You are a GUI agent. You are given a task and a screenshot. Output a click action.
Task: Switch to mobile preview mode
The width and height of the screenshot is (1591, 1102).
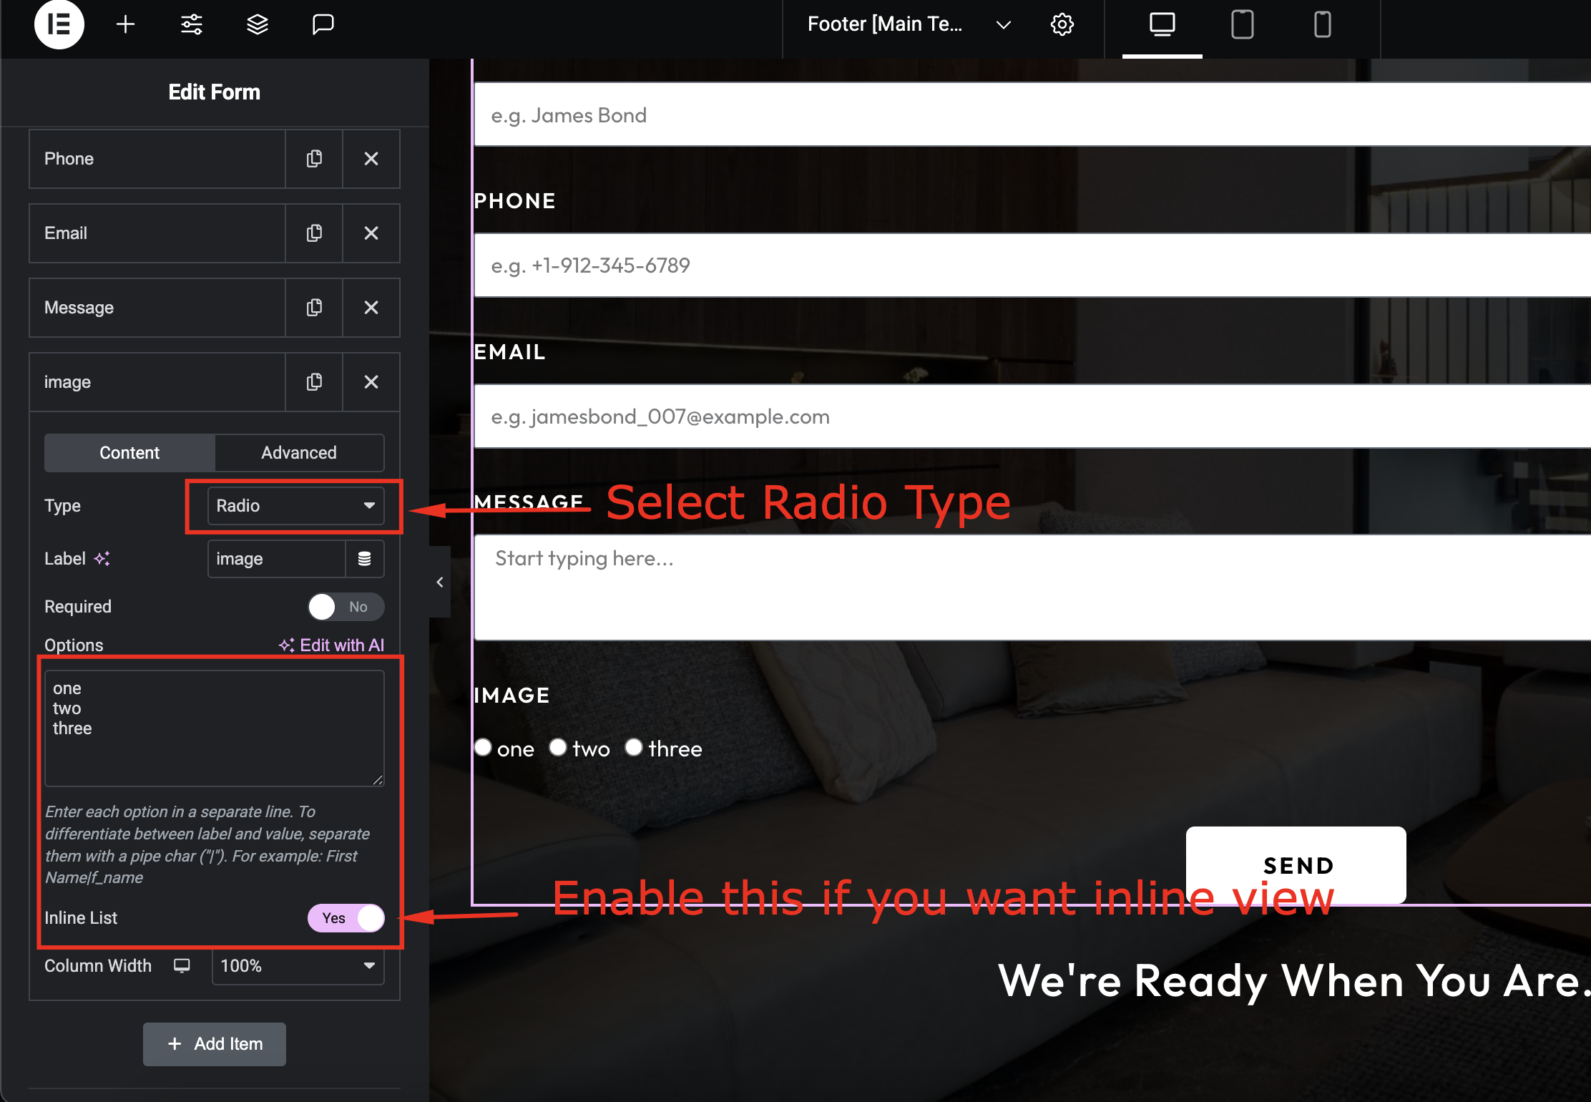(1322, 25)
